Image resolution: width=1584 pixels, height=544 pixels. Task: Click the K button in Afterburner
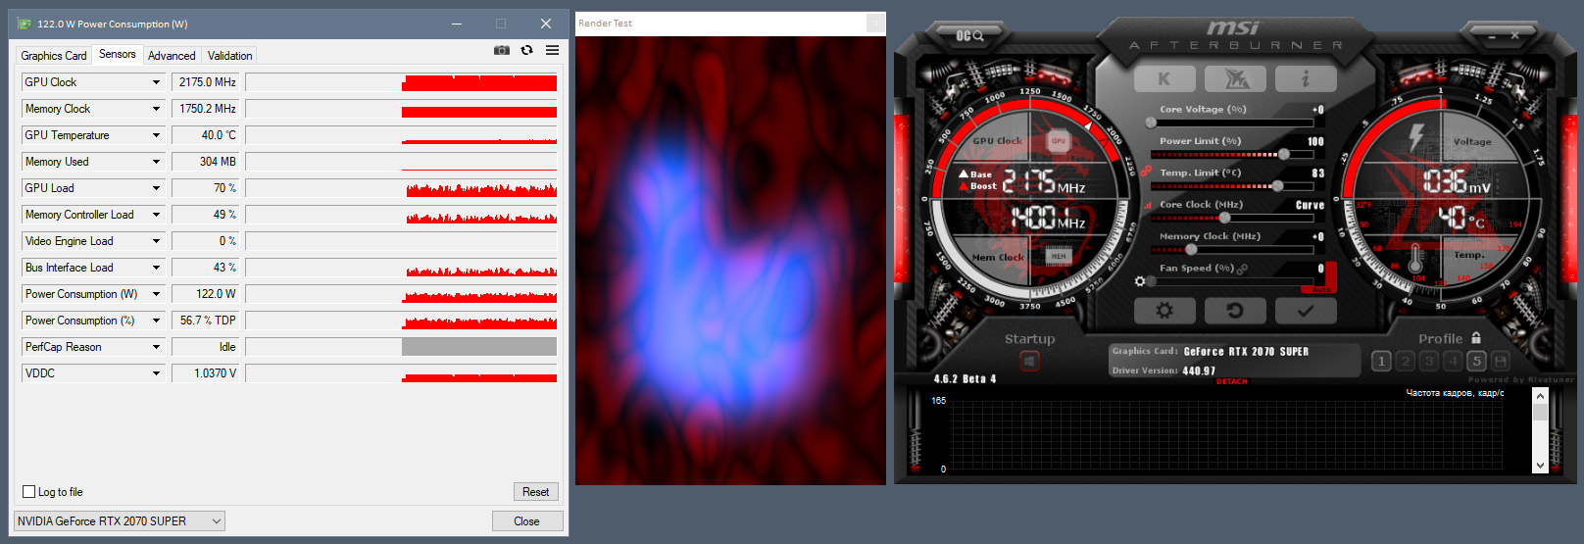(x=1164, y=78)
